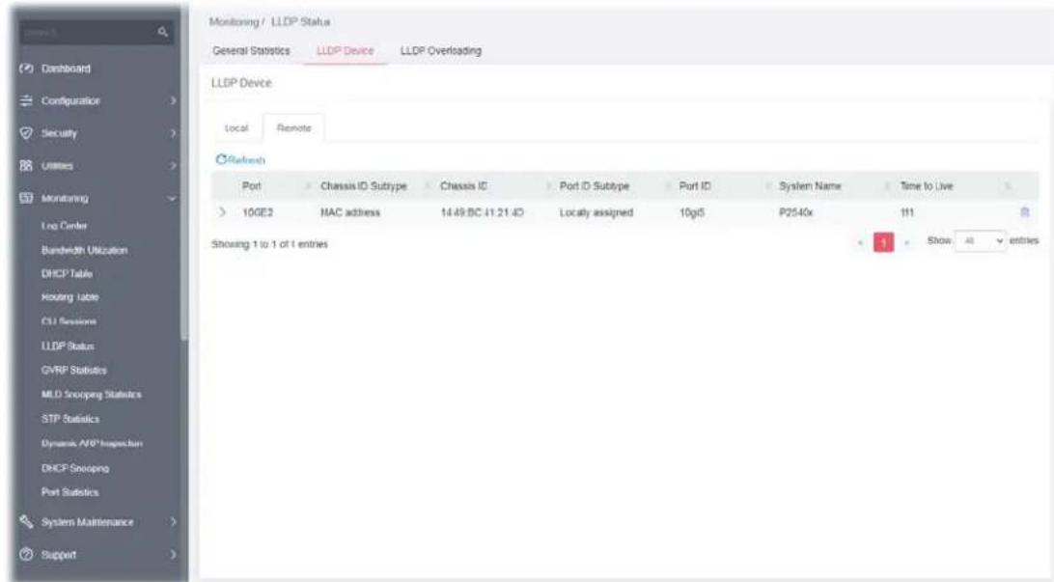Click the System Maintenance wrench icon
1054x582 pixels.
click(26, 521)
